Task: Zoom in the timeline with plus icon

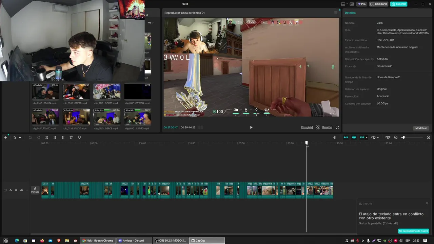Action: [x=428, y=137]
